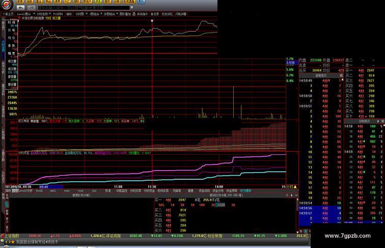Click the order queue panel vertical scrollbar
The width and height of the screenshot is (385, 248).
pyautogui.click(x=297, y=215)
